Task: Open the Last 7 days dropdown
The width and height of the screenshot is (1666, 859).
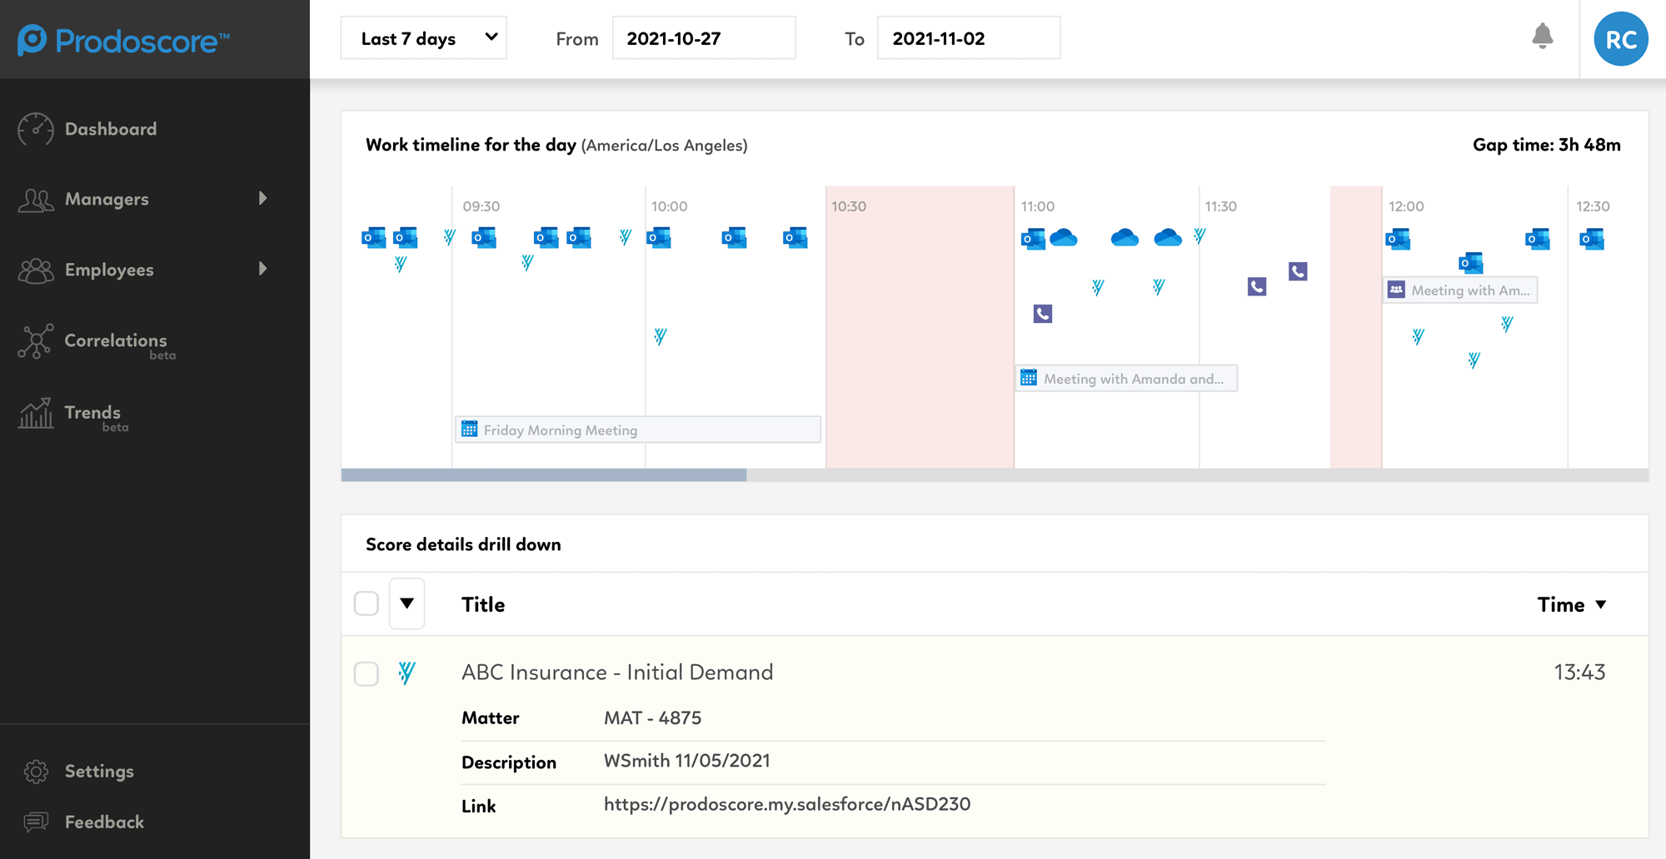Action: [x=423, y=38]
